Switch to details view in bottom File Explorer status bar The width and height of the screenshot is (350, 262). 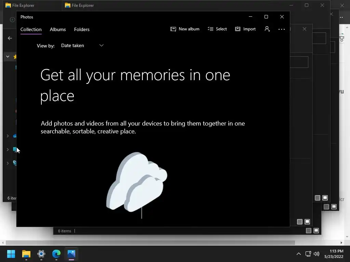pyautogui.click(x=309, y=231)
